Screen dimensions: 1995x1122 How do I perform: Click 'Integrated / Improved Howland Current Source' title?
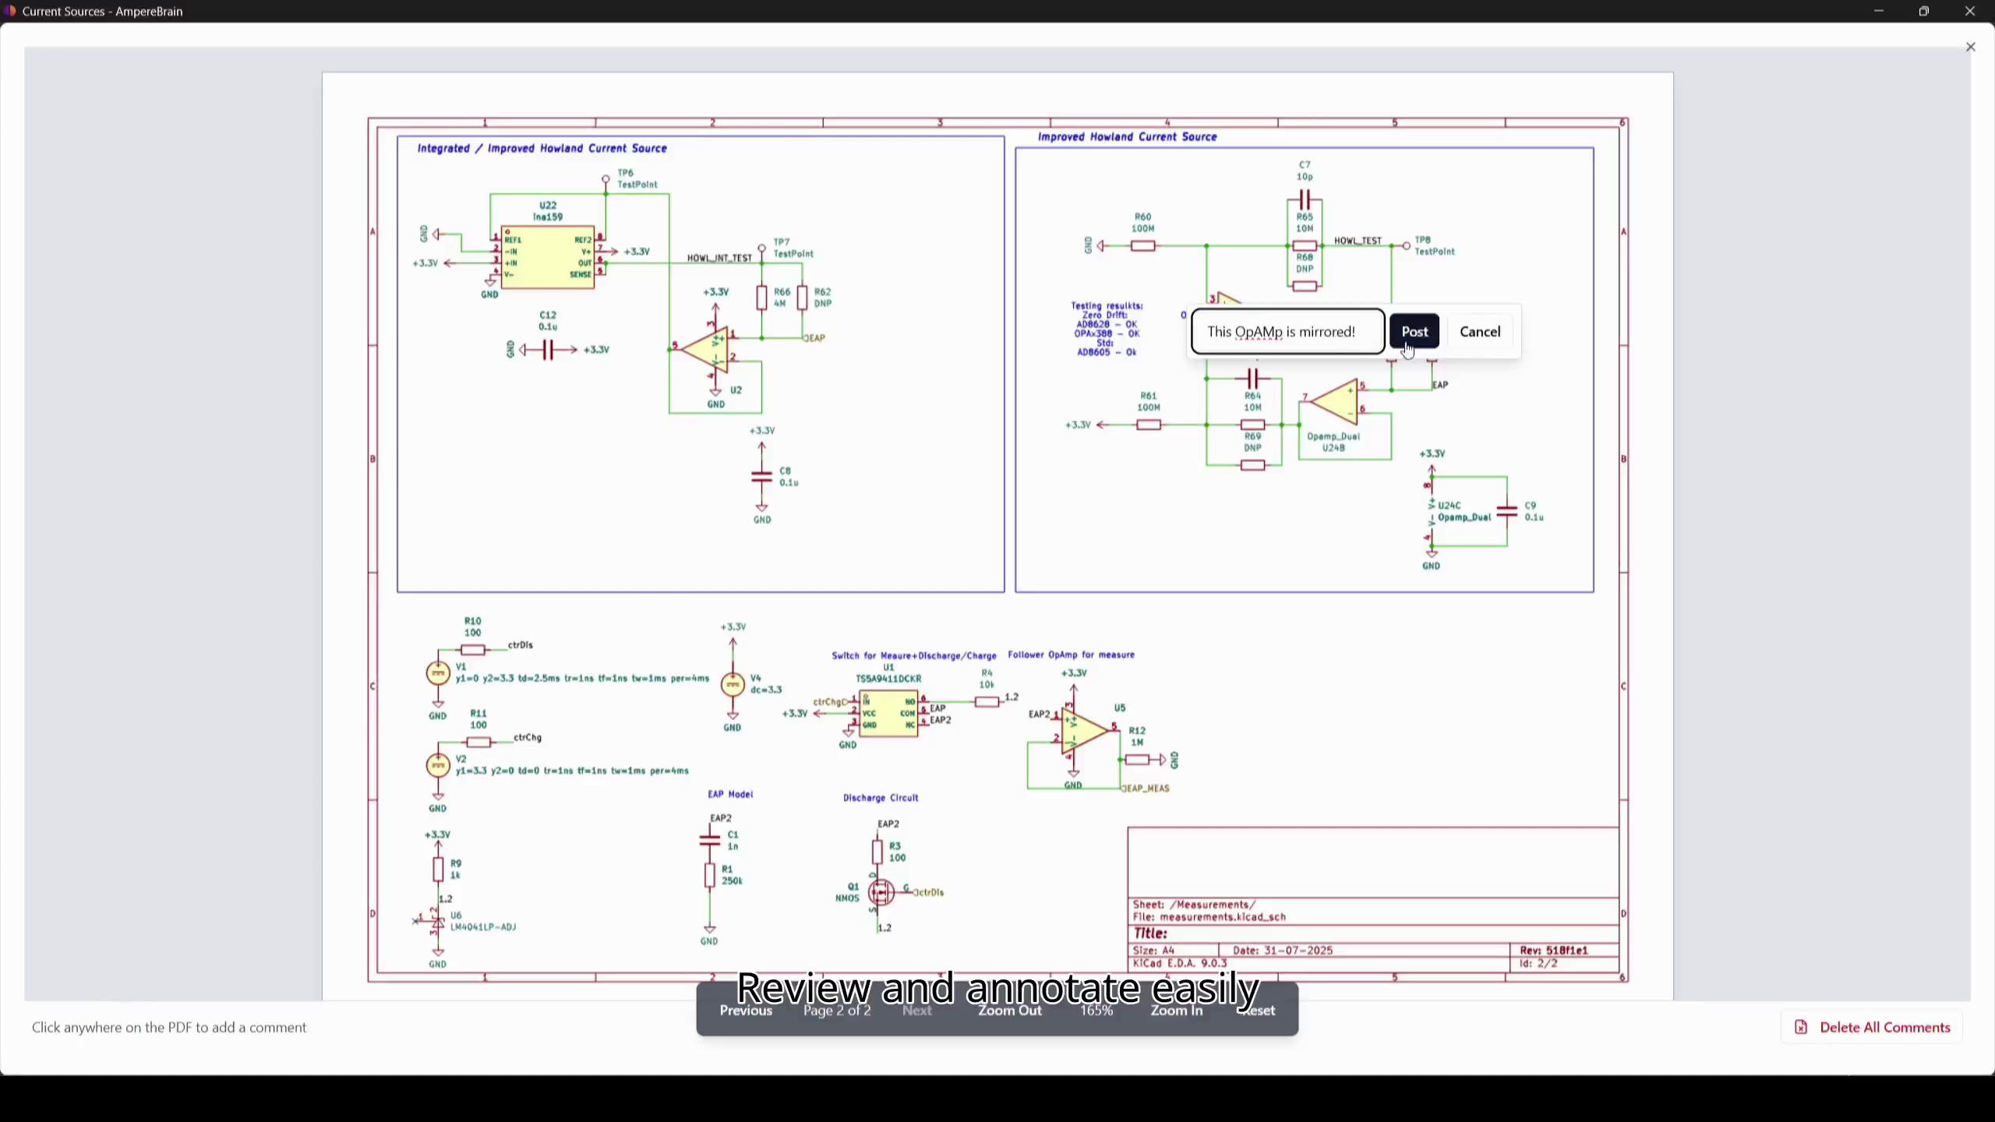[542, 148]
